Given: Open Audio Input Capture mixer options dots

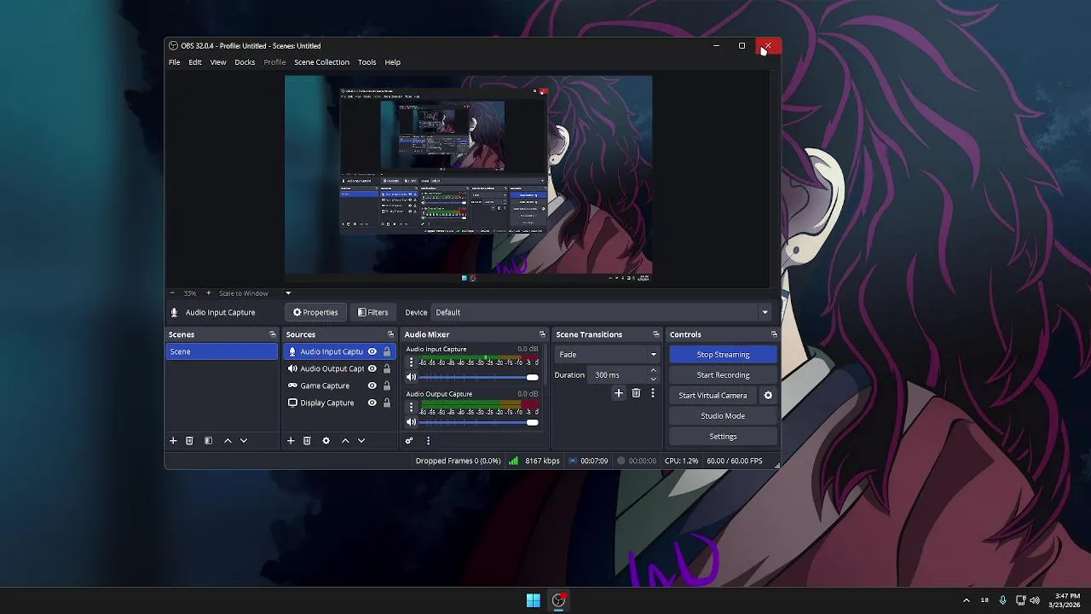Looking at the screenshot, I should pos(411,362).
